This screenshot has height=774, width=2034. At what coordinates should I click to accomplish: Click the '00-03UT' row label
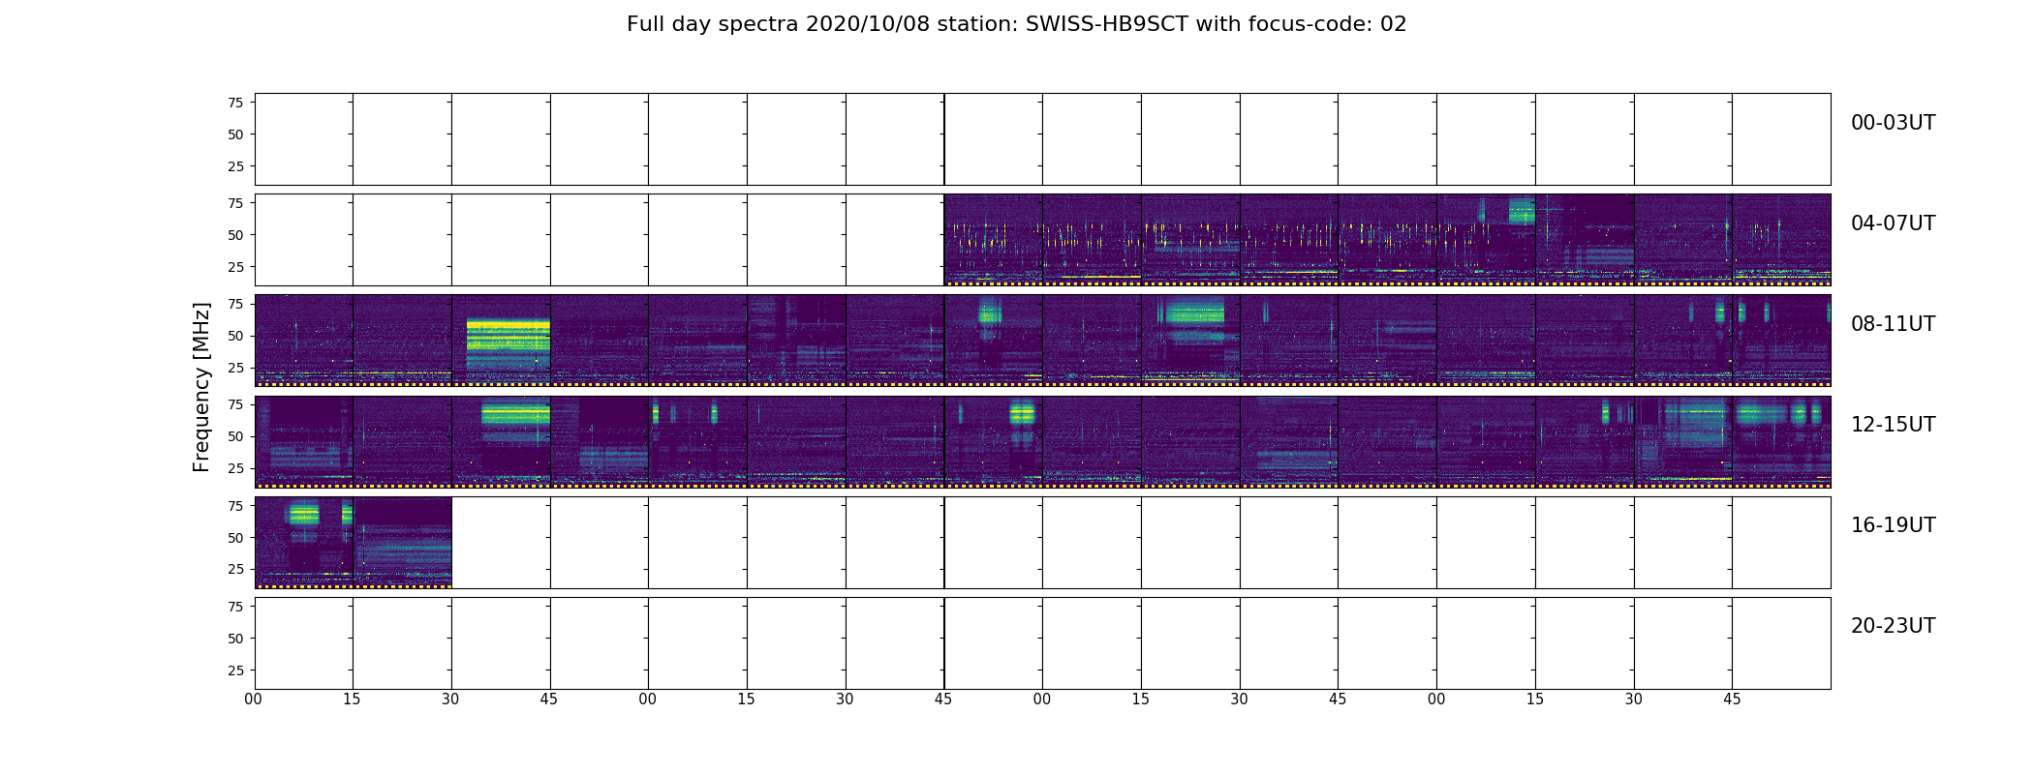click(1893, 123)
